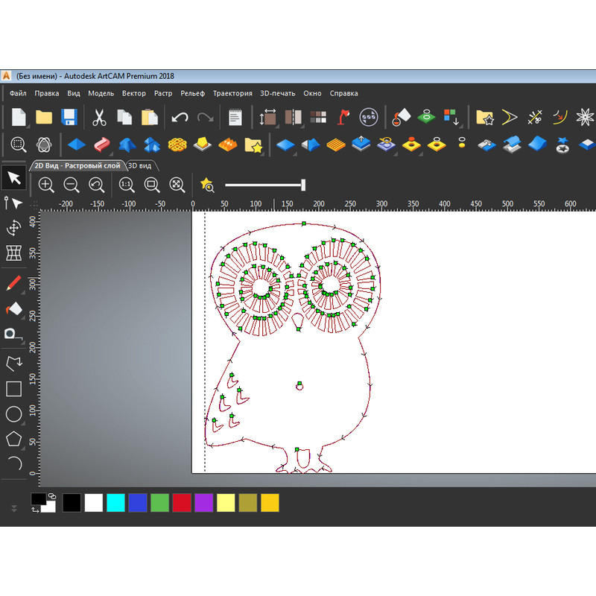Expand the flyout triangle on the New document icon

[x=27, y=125]
